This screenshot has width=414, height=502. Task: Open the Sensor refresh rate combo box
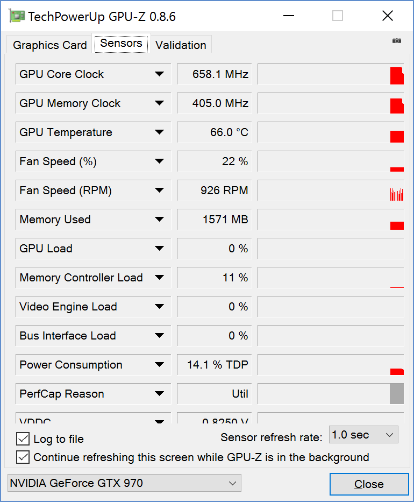pyautogui.click(x=363, y=435)
